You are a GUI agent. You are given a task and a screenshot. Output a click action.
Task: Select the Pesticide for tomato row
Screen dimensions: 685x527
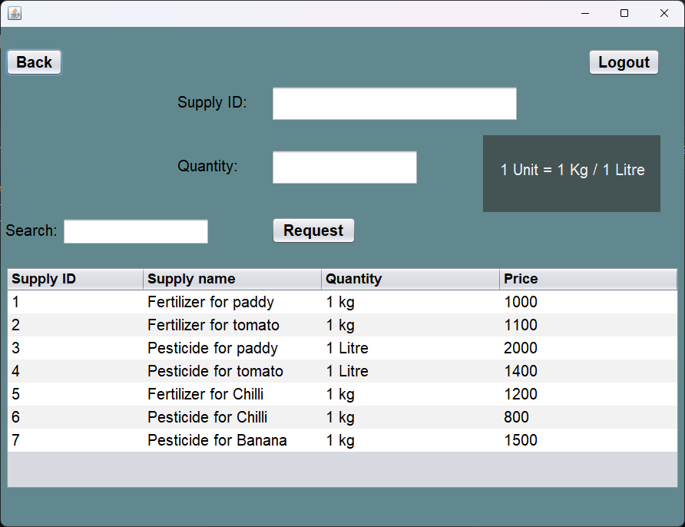click(x=230, y=371)
